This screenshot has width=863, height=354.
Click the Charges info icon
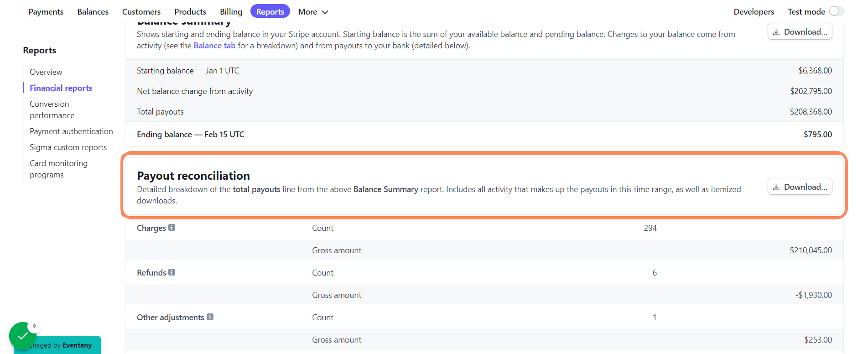[172, 228]
